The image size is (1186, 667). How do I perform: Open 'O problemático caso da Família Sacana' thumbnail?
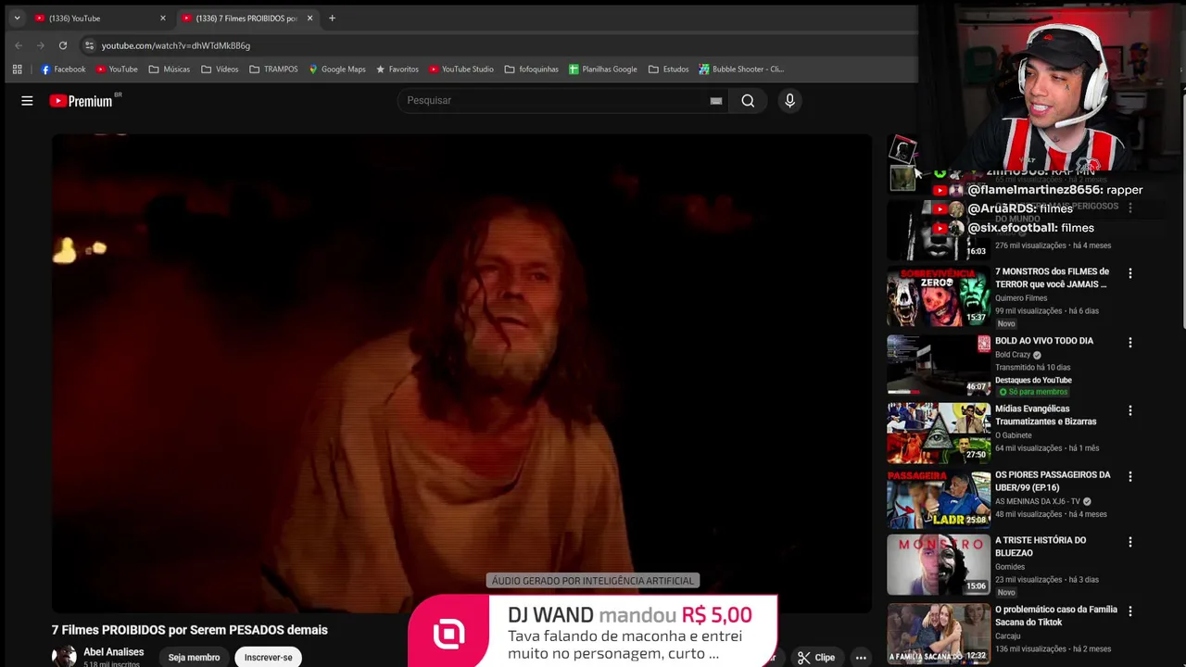(939, 634)
